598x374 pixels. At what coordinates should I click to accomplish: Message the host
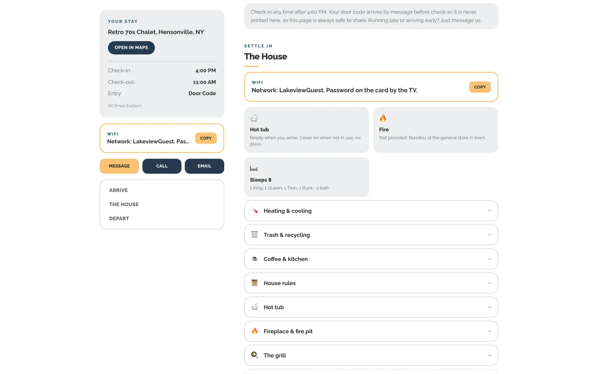[119, 166]
